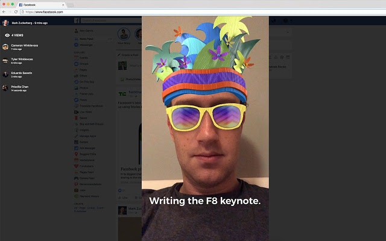Screen dimensions: 386x241
Task: Open a new tab next to the Facebook tab
Action: pos(71,5)
